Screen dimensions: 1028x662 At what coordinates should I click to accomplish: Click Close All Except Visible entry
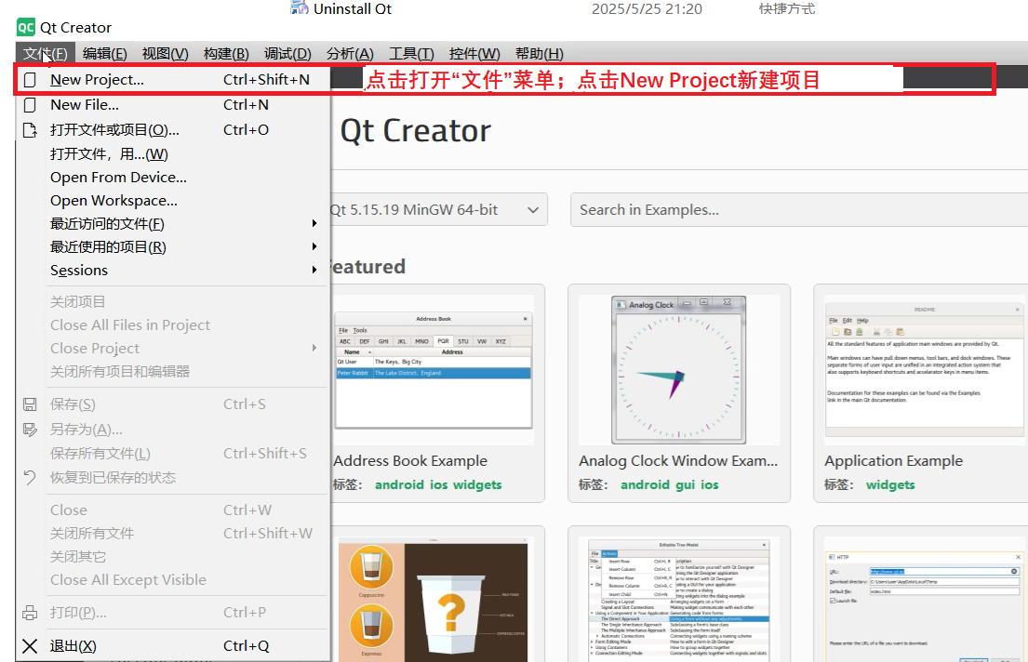click(x=174, y=580)
